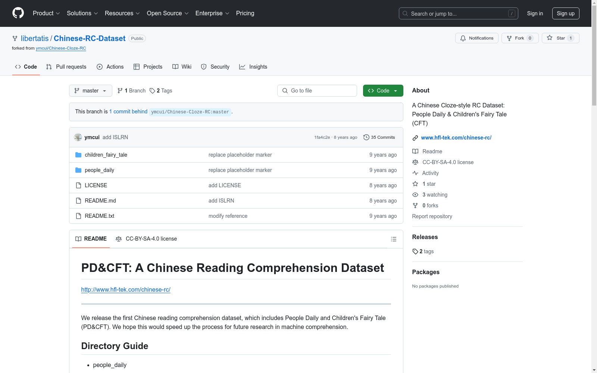Open the README outline list icon
This screenshot has width=597, height=373.
tap(394, 239)
